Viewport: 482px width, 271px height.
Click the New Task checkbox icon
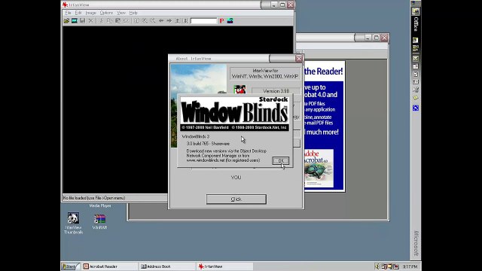pyautogui.click(x=416, y=74)
